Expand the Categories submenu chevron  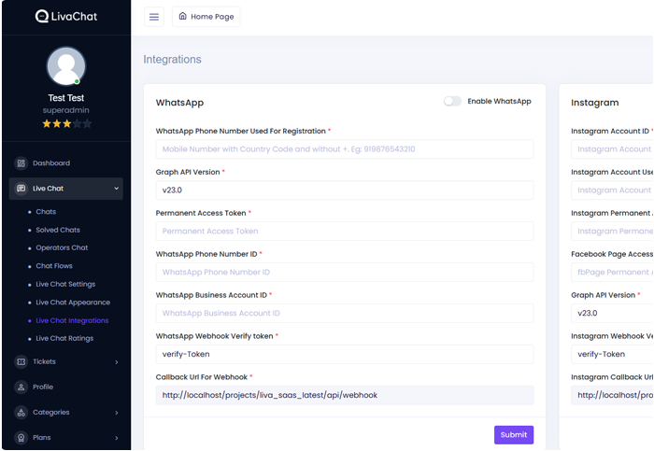pyautogui.click(x=117, y=412)
